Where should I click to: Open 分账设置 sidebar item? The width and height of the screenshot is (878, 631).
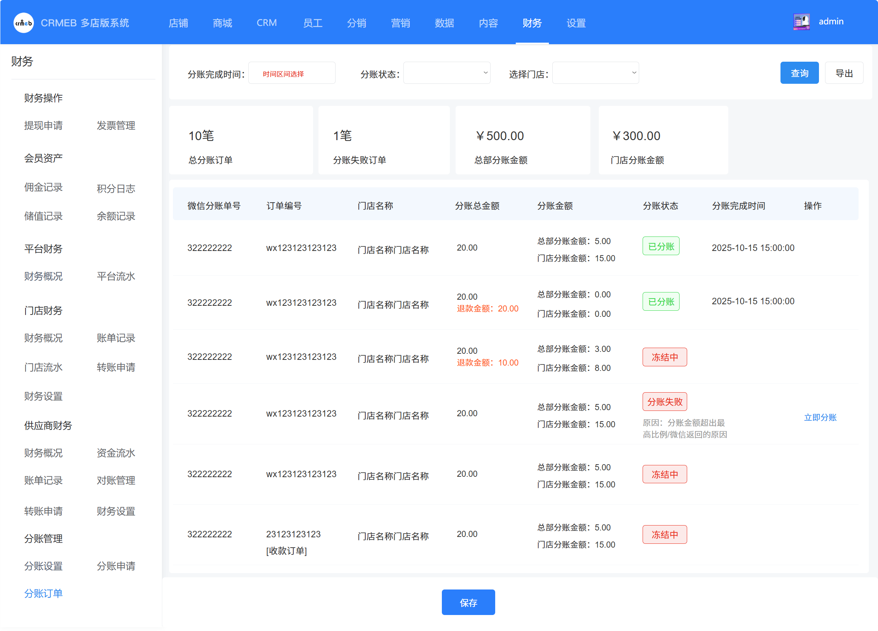pyautogui.click(x=43, y=566)
